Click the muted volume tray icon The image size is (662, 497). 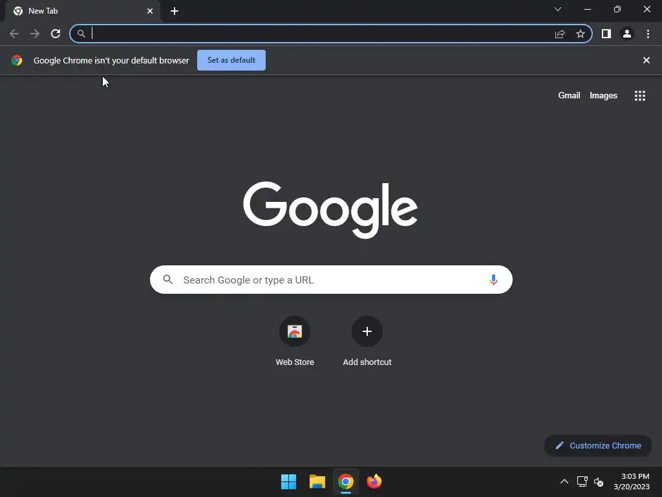(599, 481)
